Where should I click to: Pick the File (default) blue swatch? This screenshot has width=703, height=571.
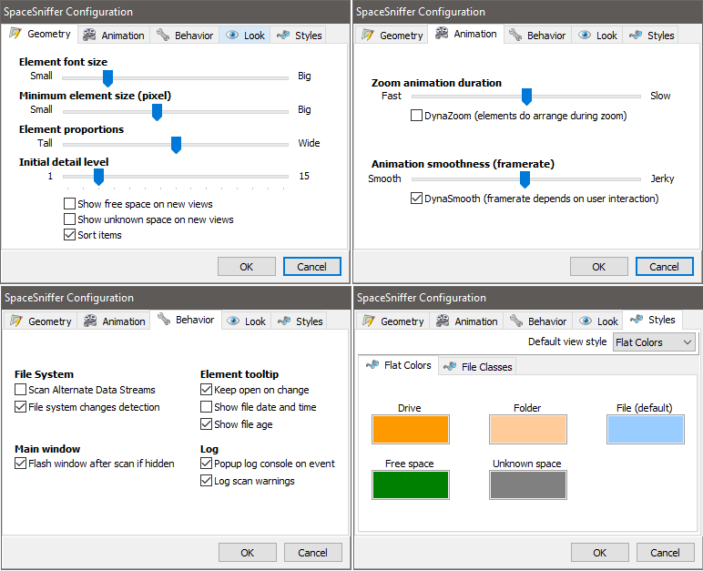click(x=646, y=429)
